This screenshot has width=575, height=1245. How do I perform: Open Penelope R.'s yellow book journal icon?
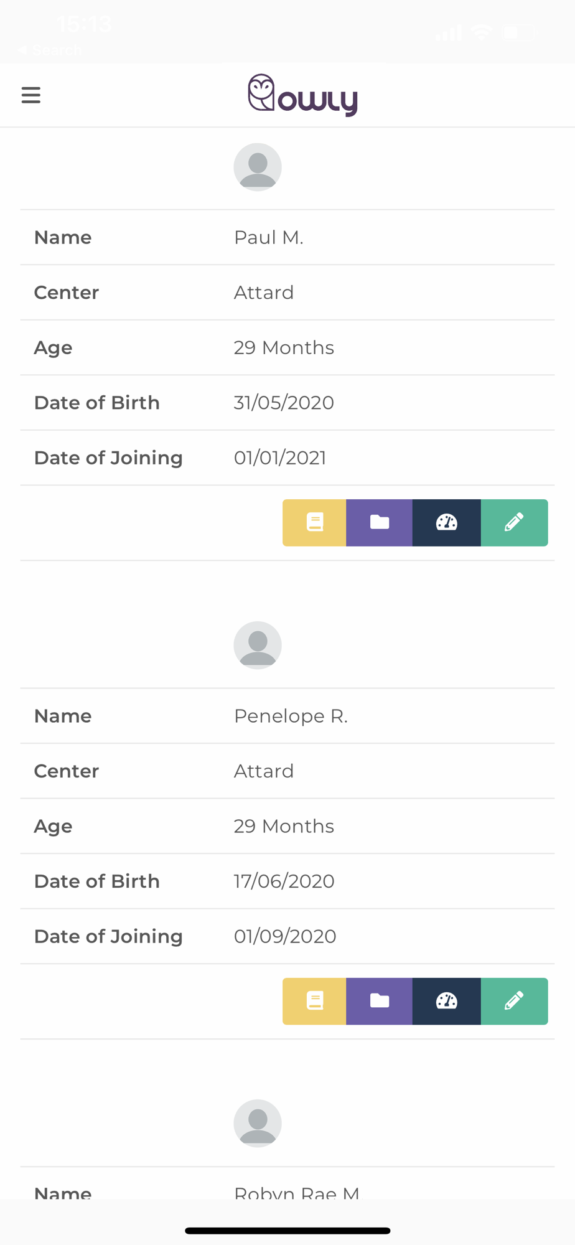pyautogui.click(x=315, y=1001)
